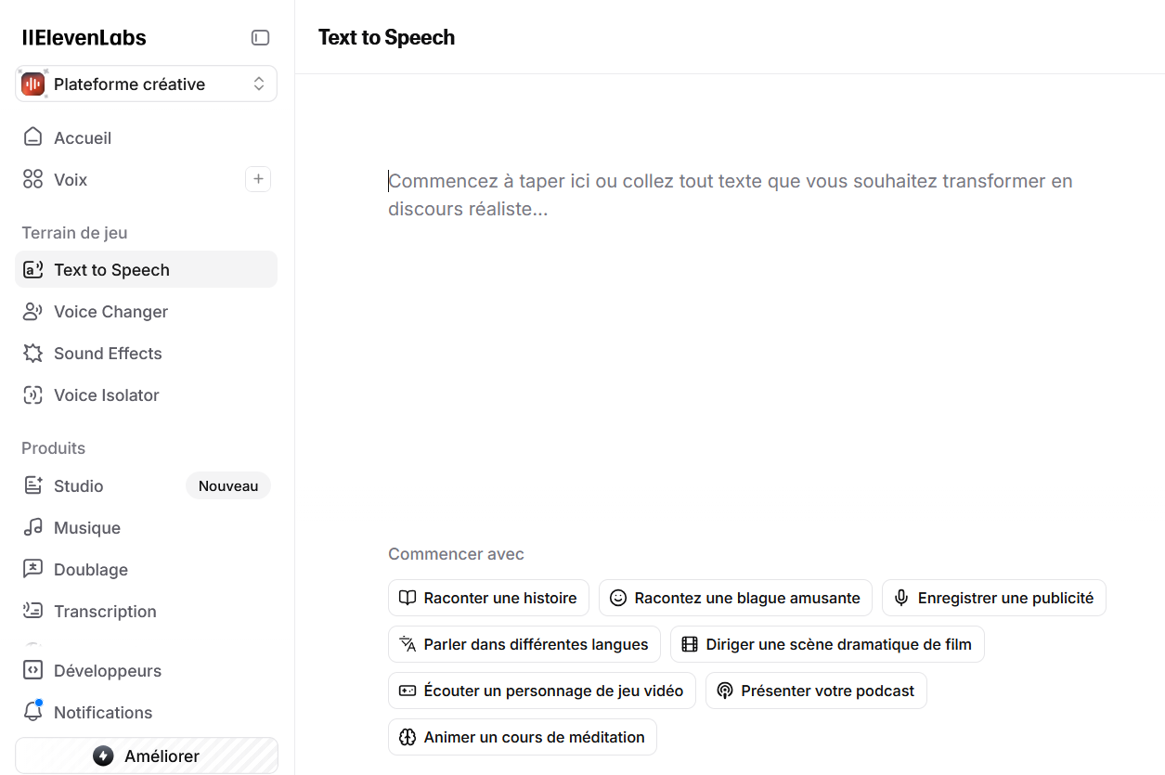Click the Améliorer button
Screen dimensions: 1165x775
click(146, 756)
